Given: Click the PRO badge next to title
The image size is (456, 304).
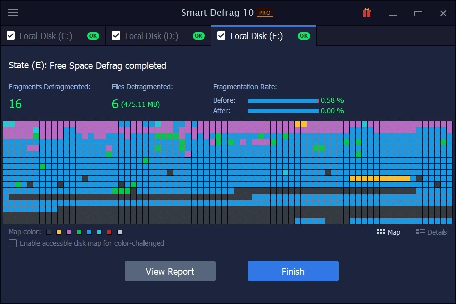Looking at the screenshot, I should (x=264, y=13).
